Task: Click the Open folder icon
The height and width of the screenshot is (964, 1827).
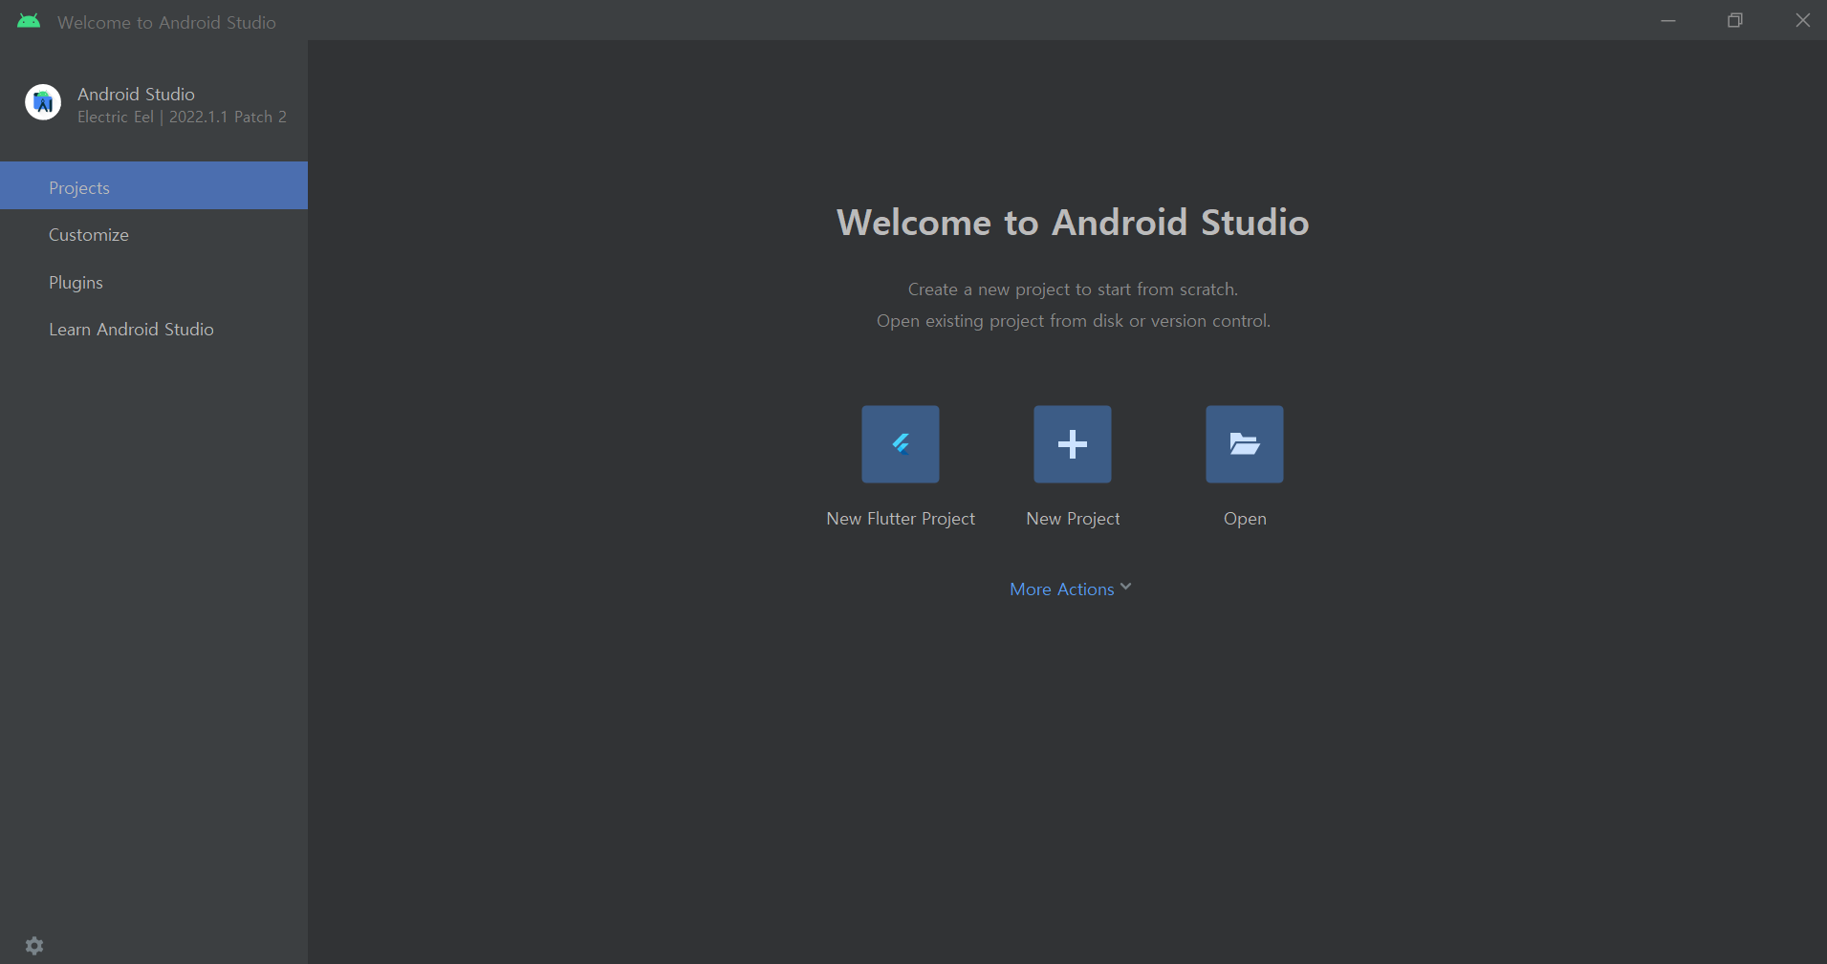Action: coord(1244,444)
